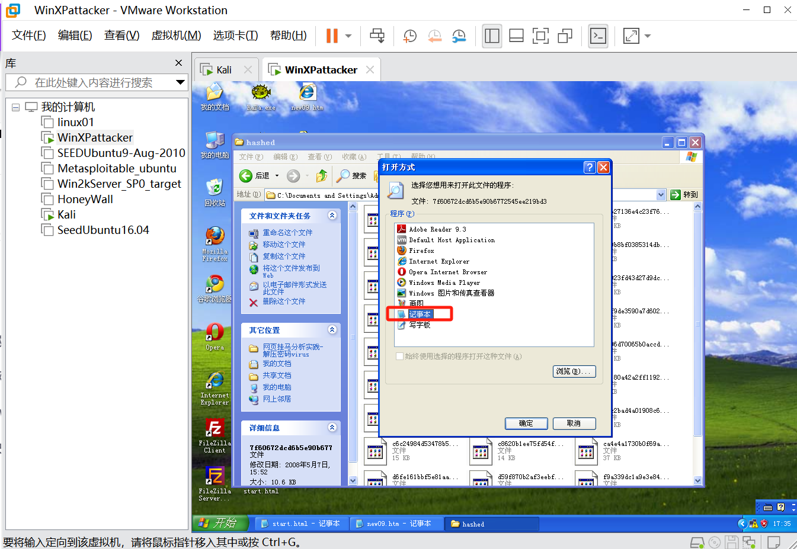Viewport: 797px width, 549px height.
Task: Select 写字板 in the program list
Action: [420, 325]
